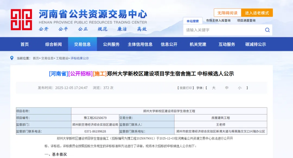Click the [施工] title tag
This screenshot has width=293, height=158.
point(100,74)
